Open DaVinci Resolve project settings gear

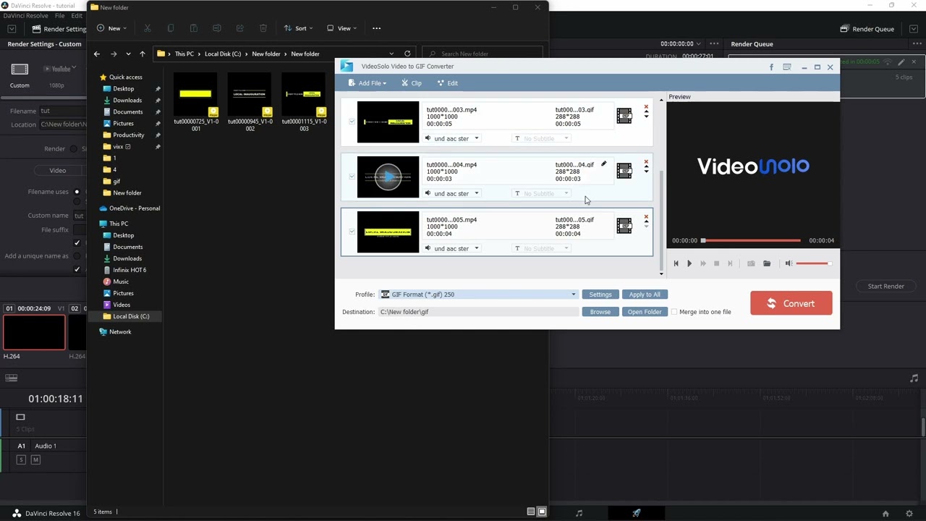point(909,514)
